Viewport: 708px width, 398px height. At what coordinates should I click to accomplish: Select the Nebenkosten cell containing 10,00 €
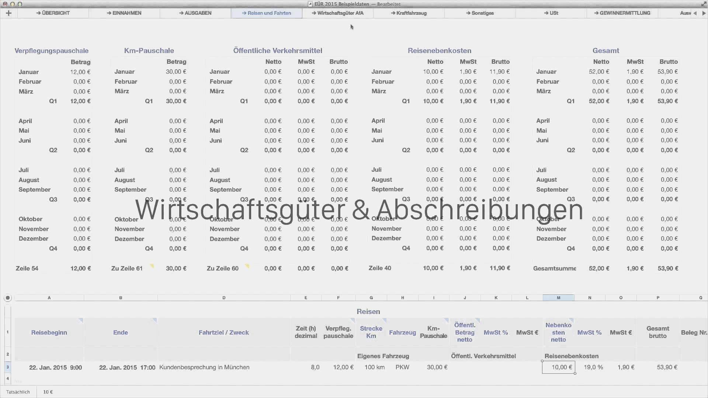(x=558, y=367)
